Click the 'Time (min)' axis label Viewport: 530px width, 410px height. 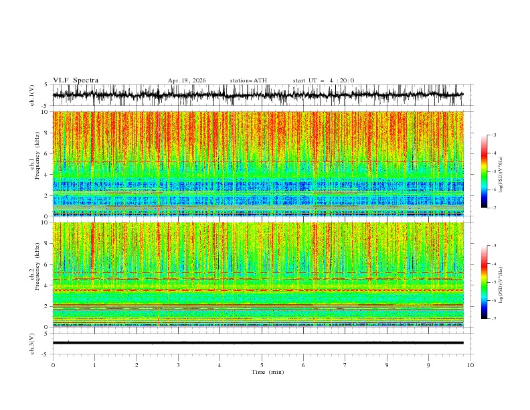[268, 372]
